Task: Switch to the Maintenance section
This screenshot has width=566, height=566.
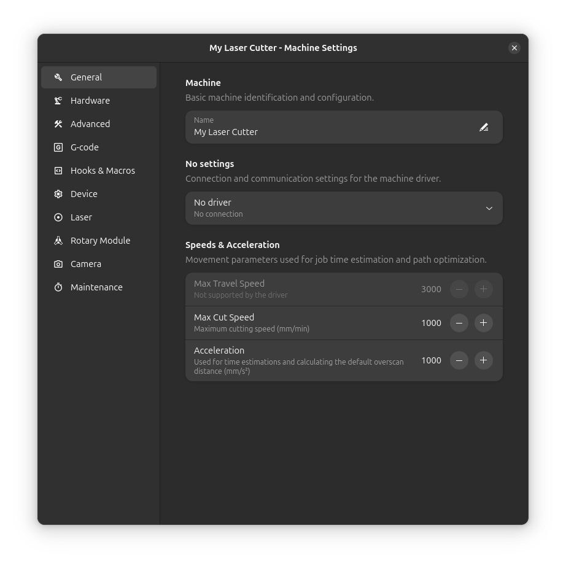Action: (x=96, y=287)
